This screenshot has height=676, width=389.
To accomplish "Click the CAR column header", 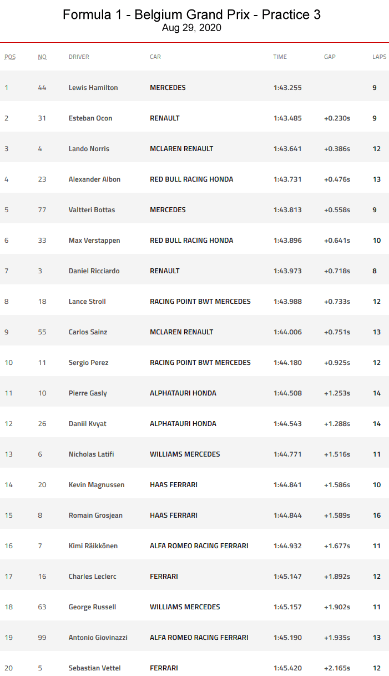I will pyautogui.click(x=155, y=57).
